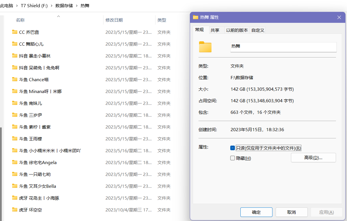Click folder icon of 斗鱼 王雨檬
Screen dimensions: 347x221
point(15,139)
